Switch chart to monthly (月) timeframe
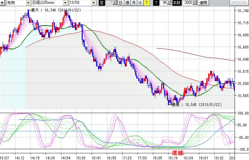249x160 pixels. point(133,3)
